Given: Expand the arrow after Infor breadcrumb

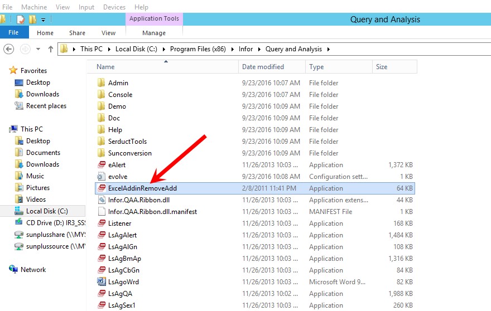Looking at the screenshot, I should pos(259,49).
